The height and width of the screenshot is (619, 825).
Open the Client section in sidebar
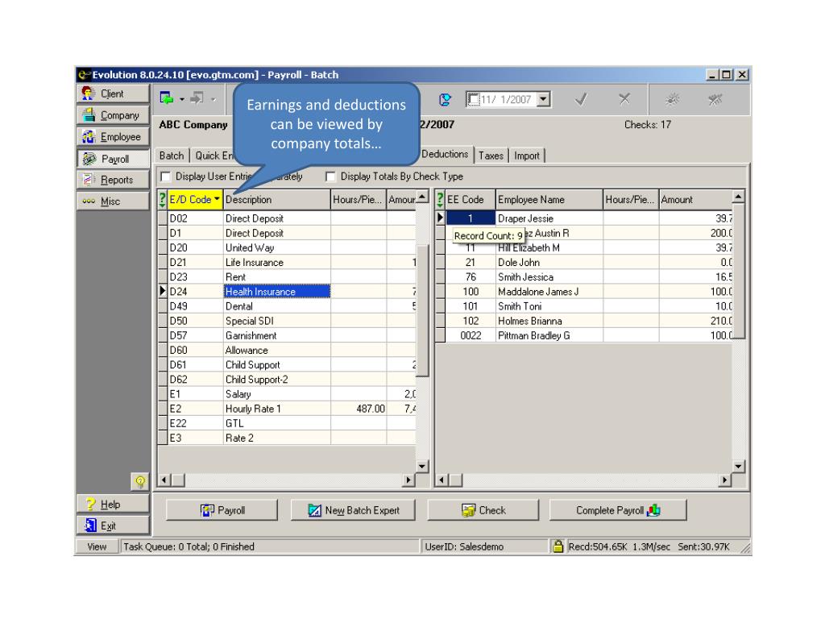(113, 93)
